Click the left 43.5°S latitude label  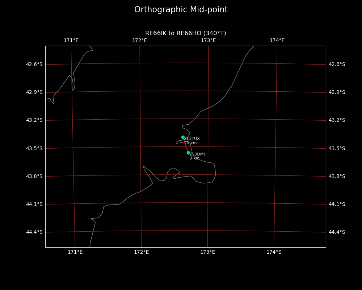coord(34,148)
